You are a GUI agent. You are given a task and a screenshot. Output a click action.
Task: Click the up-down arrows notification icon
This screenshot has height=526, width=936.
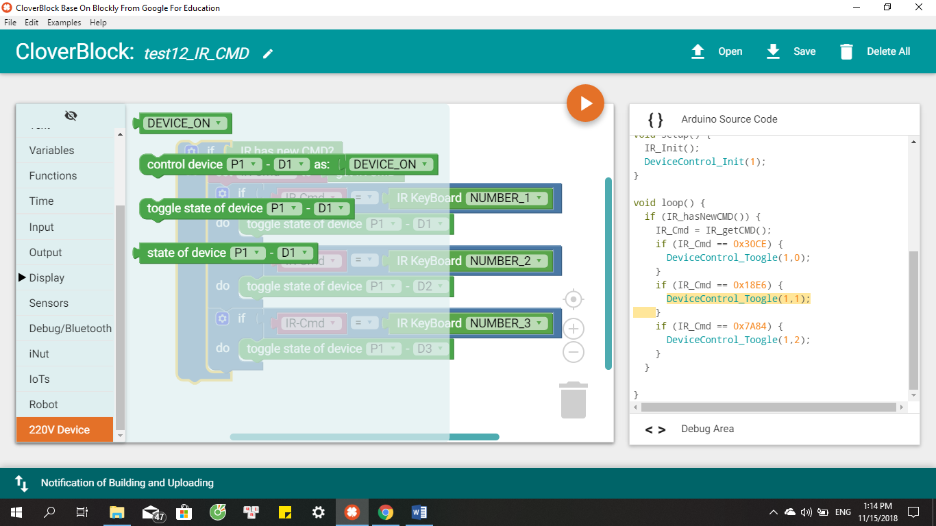[x=21, y=484]
